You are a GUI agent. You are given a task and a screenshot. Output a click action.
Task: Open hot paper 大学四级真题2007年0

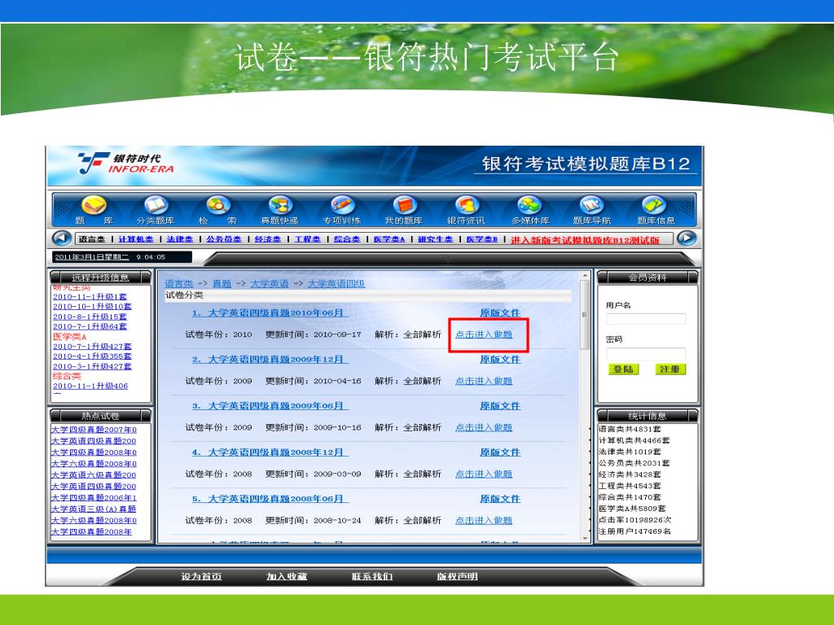point(94,430)
